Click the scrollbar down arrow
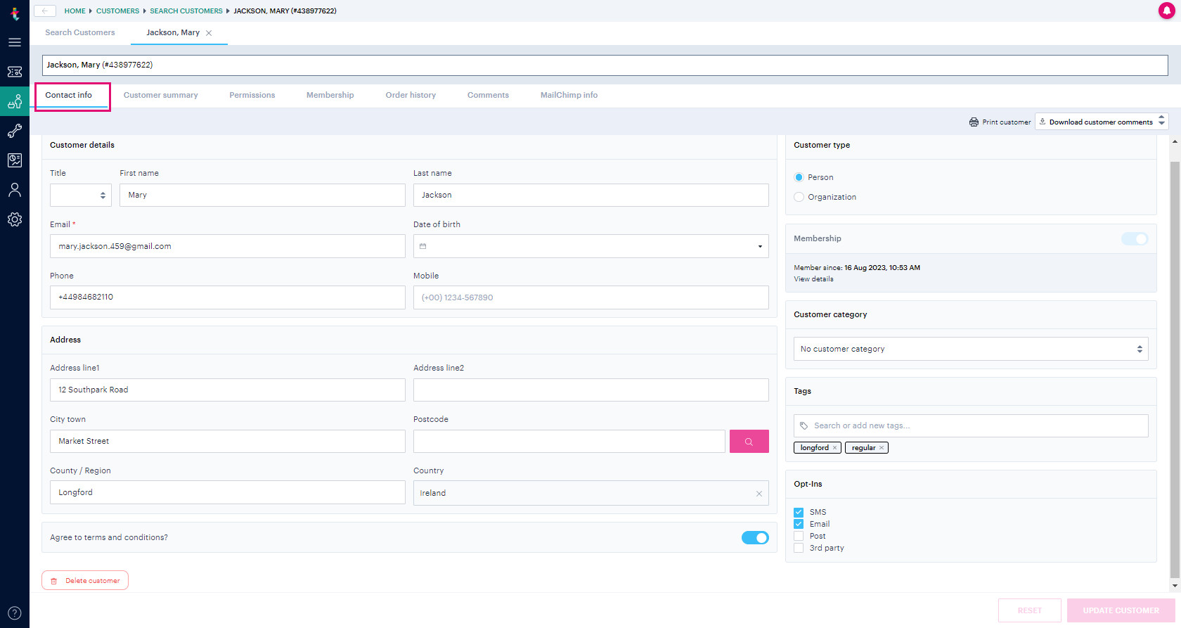The image size is (1181, 628). click(x=1175, y=586)
